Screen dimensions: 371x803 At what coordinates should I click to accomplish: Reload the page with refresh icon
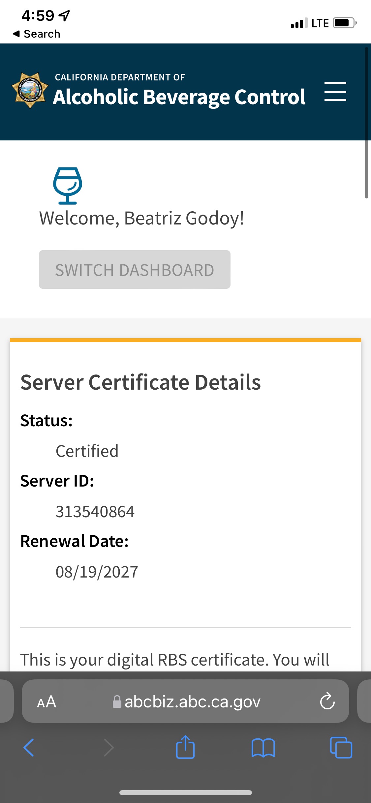[x=327, y=701]
